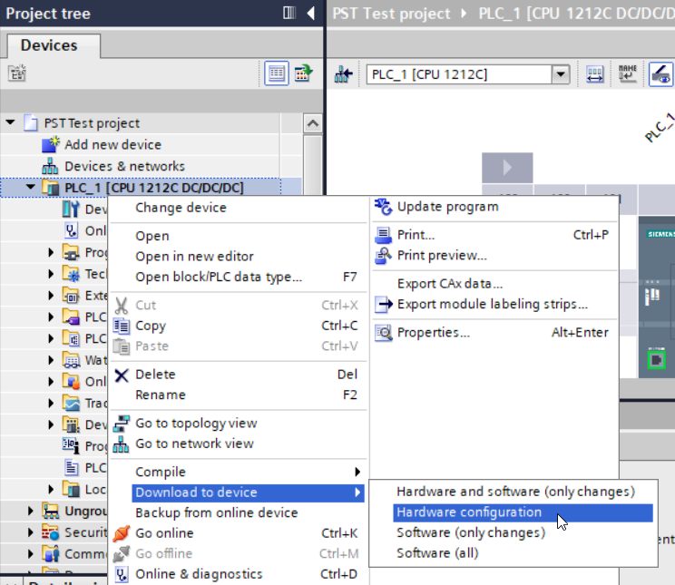Switch to the Devices tab
Viewport: 675px width, 585px height.
point(49,45)
